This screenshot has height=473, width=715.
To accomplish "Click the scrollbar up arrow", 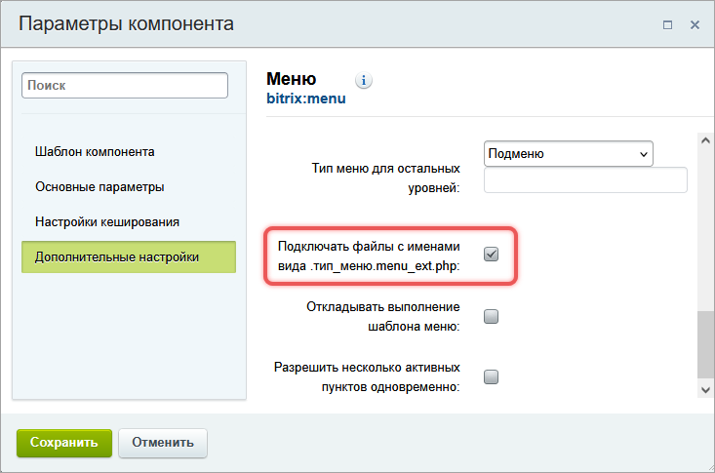I will pos(707,141).
